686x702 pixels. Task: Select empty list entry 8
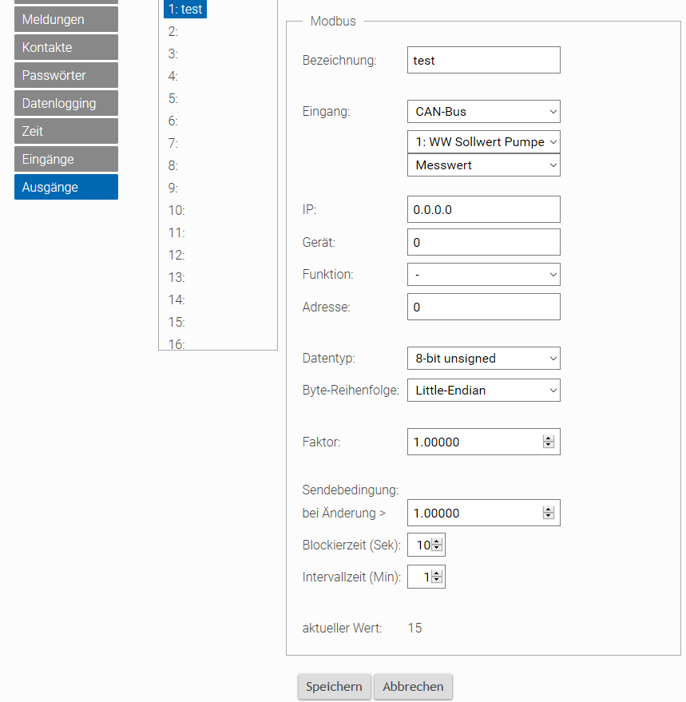(172, 165)
